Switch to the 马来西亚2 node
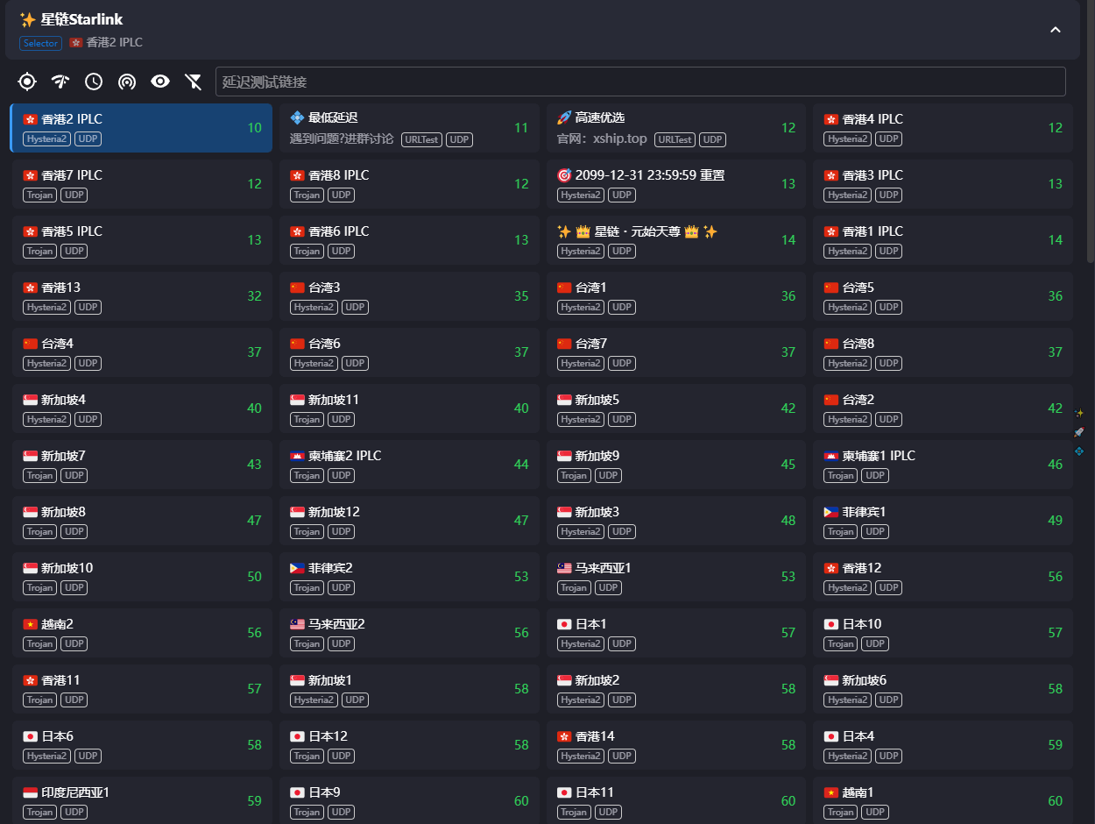This screenshot has width=1095, height=824. (x=409, y=633)
